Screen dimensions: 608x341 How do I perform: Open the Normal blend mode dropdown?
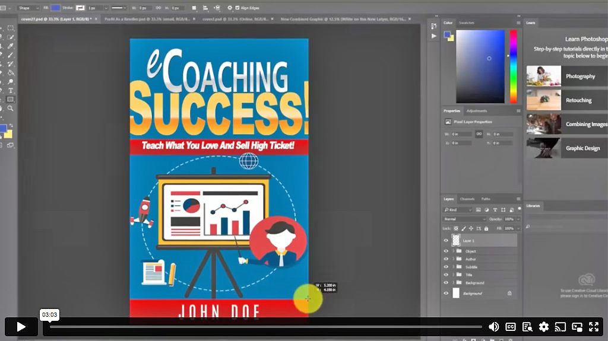tap(464, 219)
